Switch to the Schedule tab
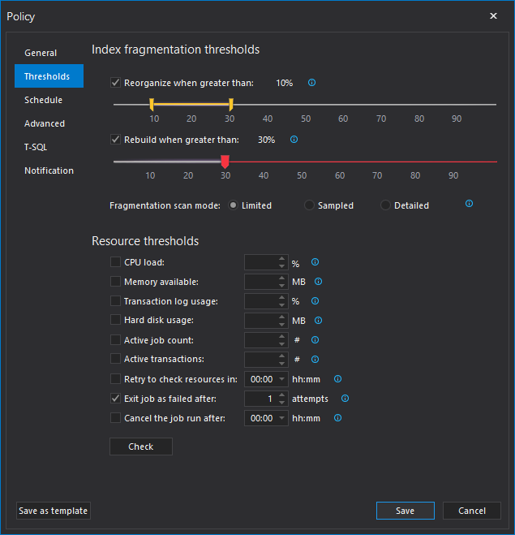The height and width of the screenshot is (535, 515). [43, 100]
